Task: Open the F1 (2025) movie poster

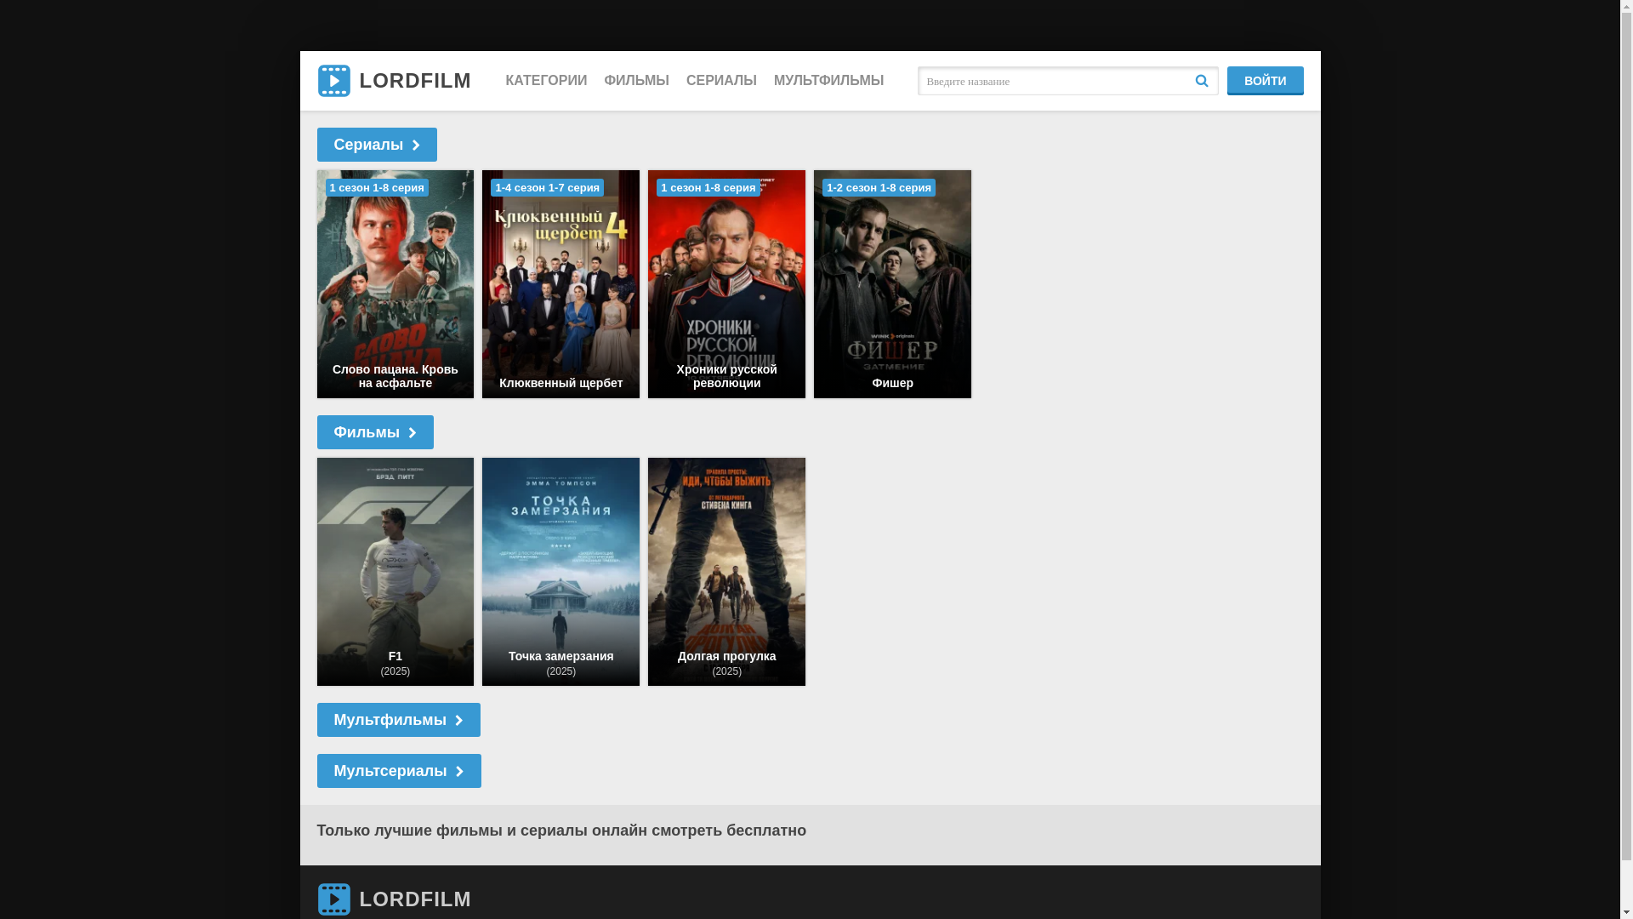Action: [x=395, y=572]
